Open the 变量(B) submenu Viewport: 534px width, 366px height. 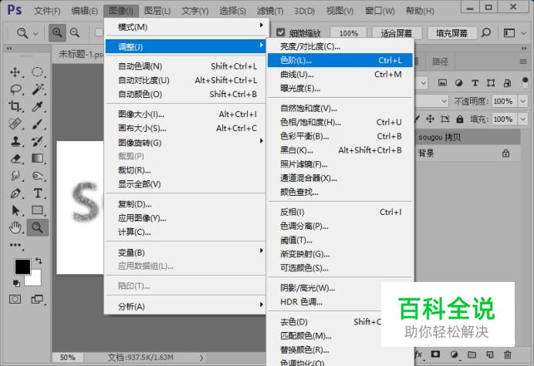pyautogui.click(x=186, y=253)
